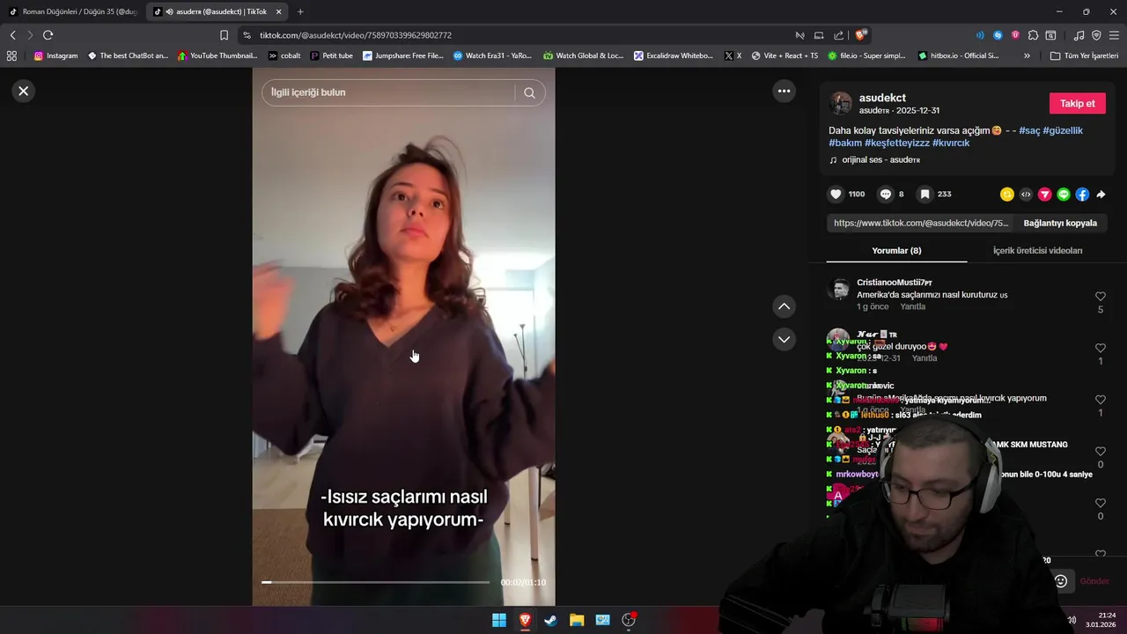Like the 'çok güzel duruyoo' comment with its heart

(1100, 349)
